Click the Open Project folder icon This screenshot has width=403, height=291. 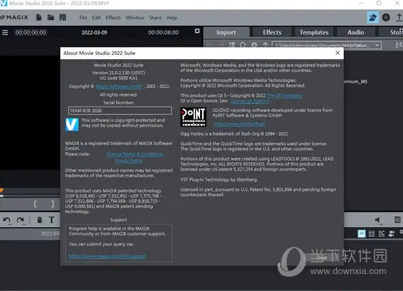tap(51, 18)
